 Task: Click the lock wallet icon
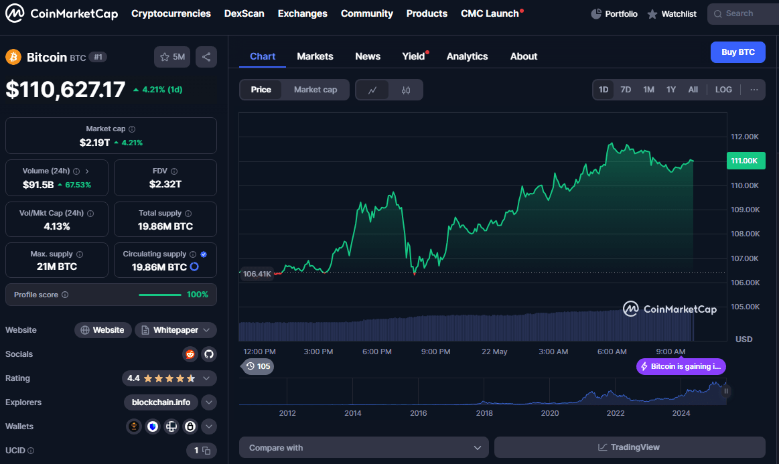click(x=190, y=427)
